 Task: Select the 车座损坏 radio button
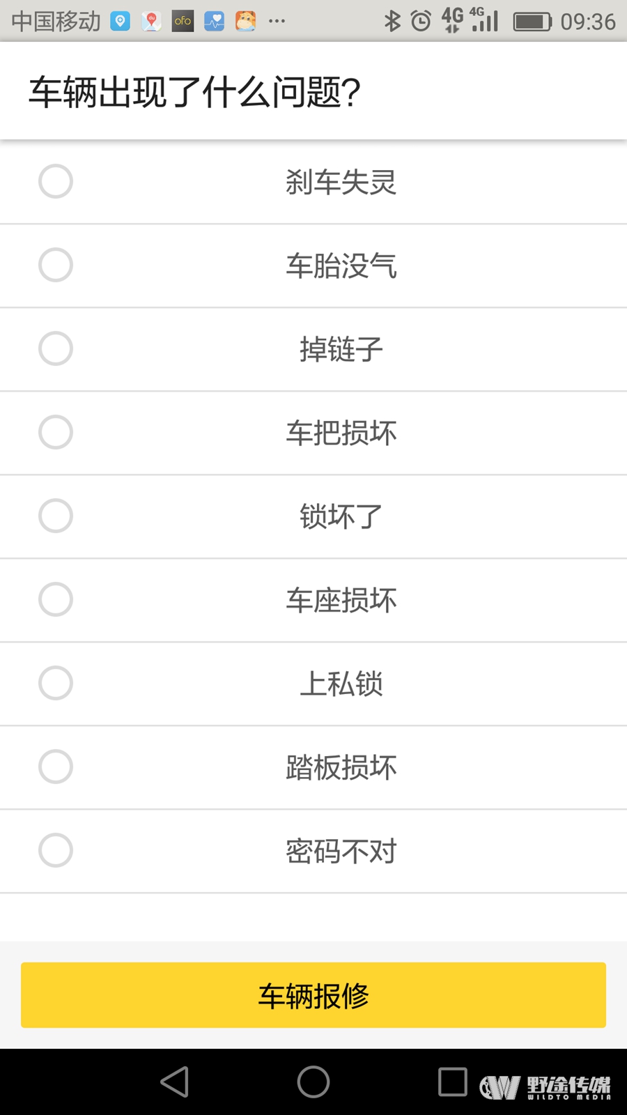click(x=56, y=599)
